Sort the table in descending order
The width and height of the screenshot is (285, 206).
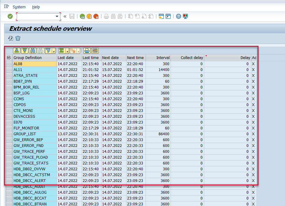click(x=25, y=51)
